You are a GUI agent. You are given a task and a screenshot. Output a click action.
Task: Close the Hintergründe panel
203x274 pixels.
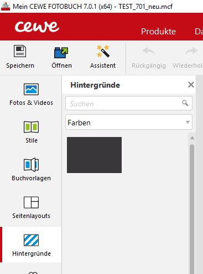191,85
